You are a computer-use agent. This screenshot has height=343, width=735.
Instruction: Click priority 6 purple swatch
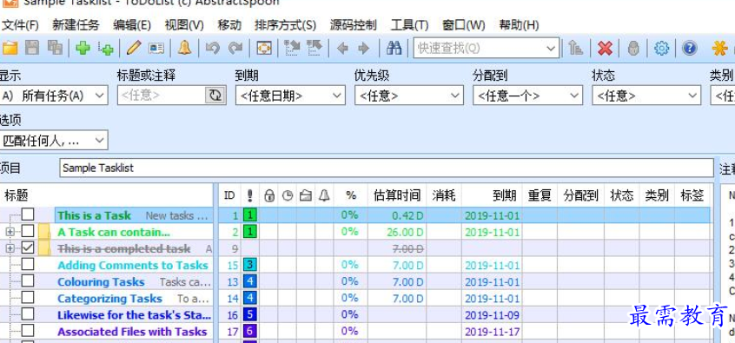pos(250,332)
